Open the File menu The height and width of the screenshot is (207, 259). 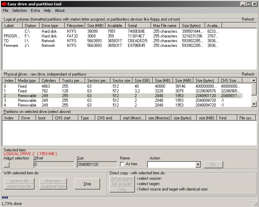coord(5,10)
